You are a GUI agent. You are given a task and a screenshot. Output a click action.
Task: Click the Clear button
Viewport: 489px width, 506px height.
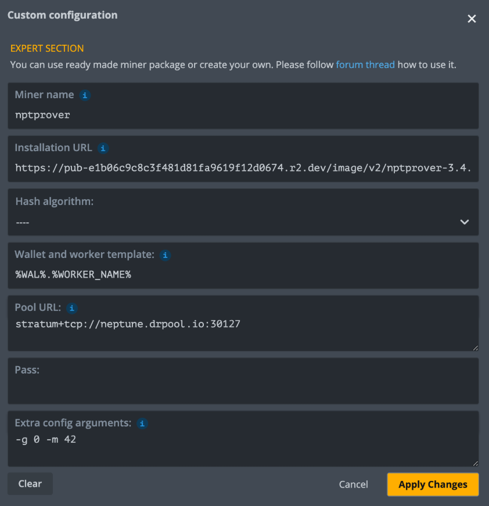[x=30, y=483]
